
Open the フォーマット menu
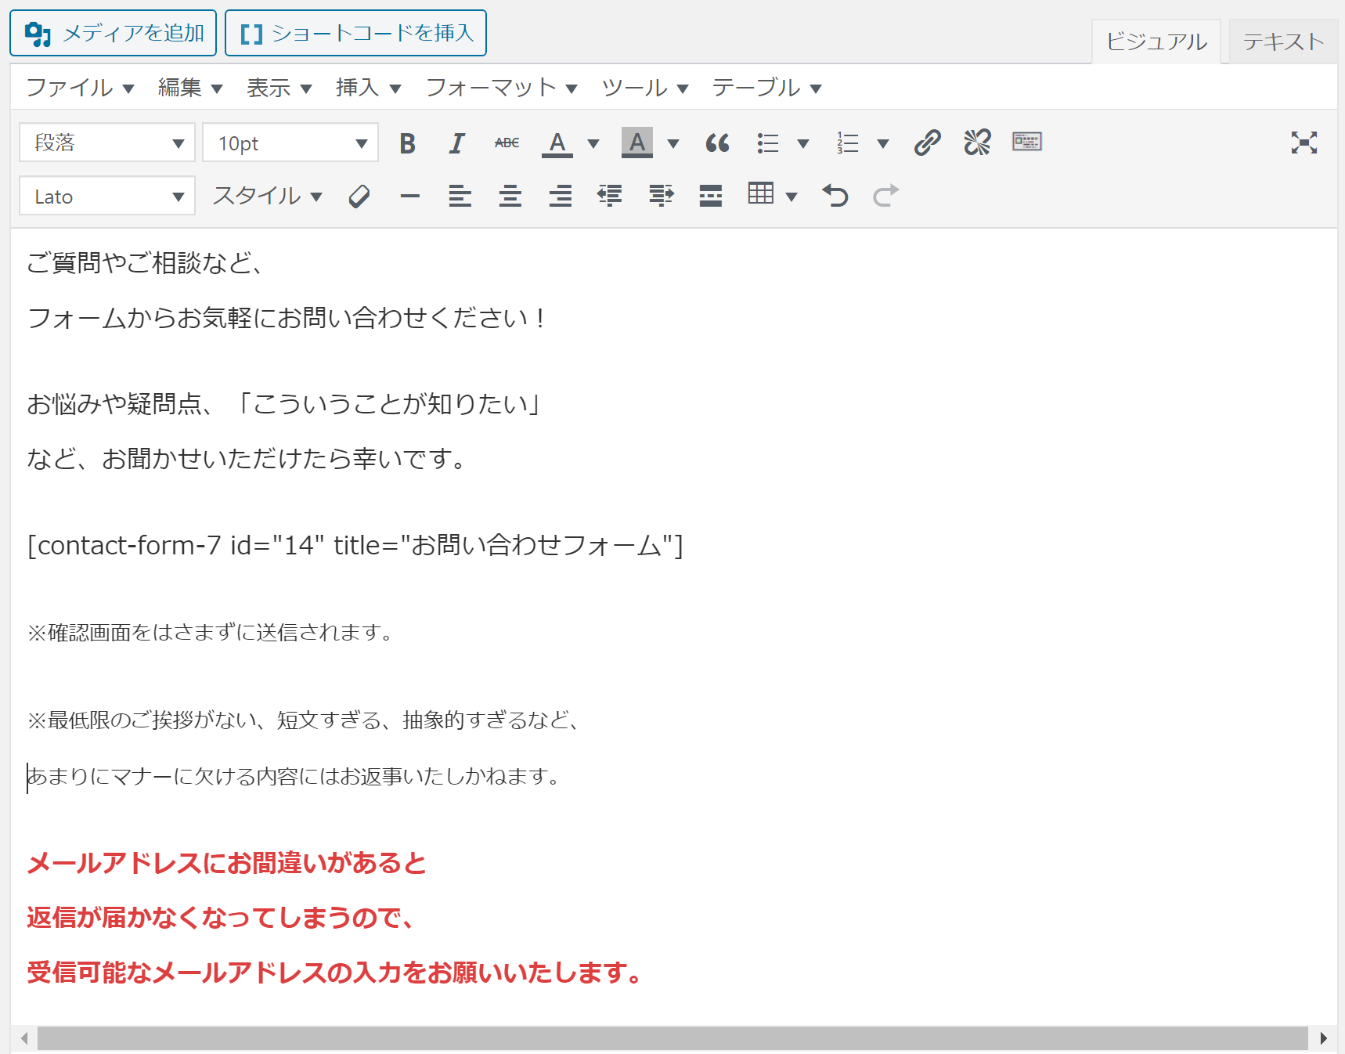point(502,88)
